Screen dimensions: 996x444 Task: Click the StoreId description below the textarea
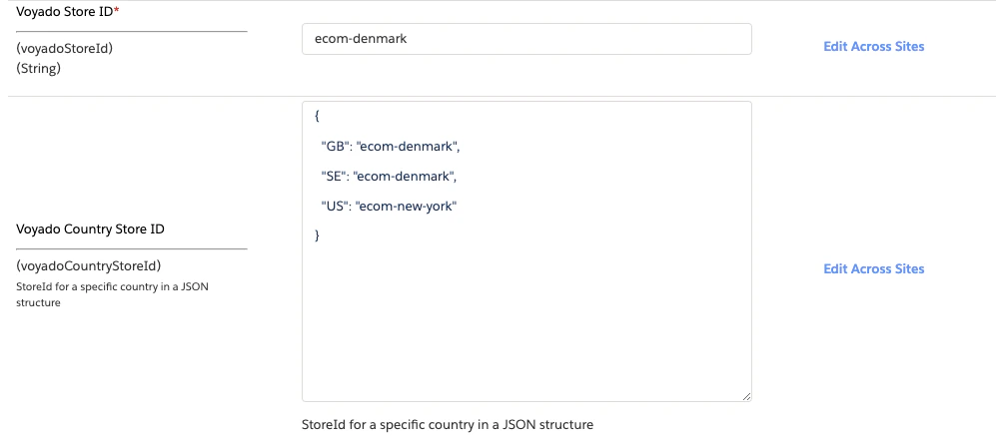(x=448, y=424)
